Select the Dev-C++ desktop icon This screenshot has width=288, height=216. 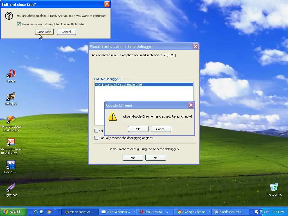11,167
